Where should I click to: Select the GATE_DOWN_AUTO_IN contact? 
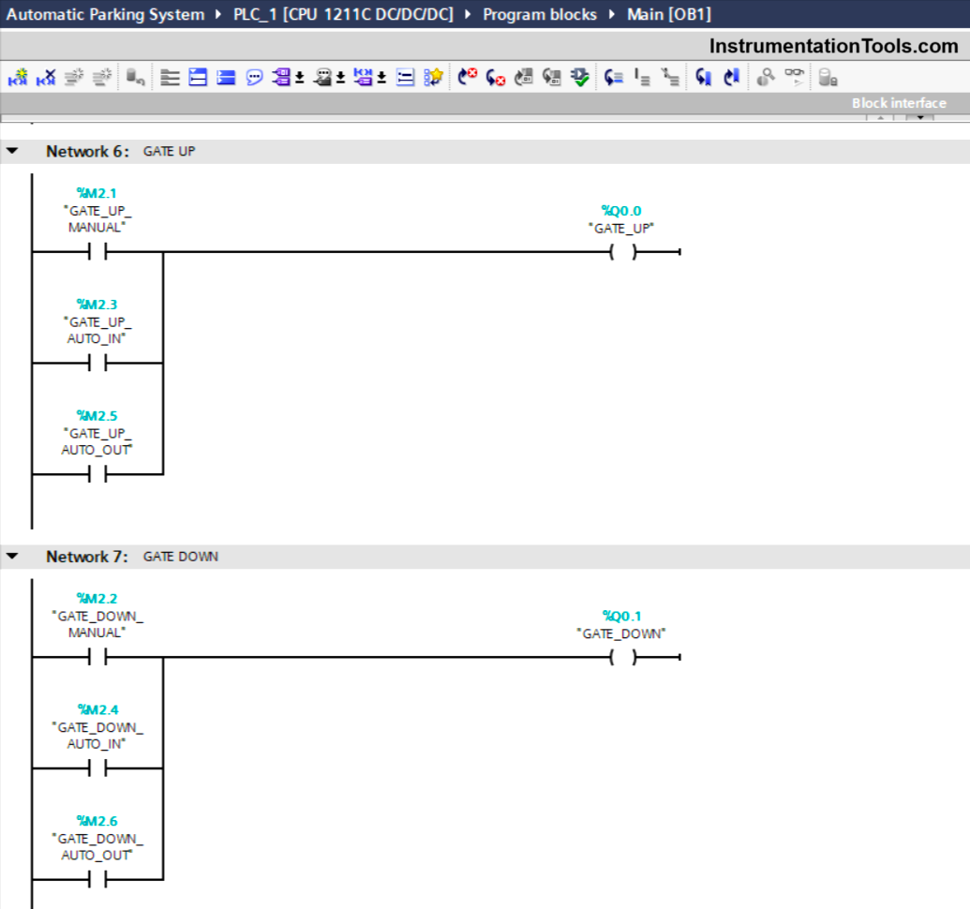point(97,768)
